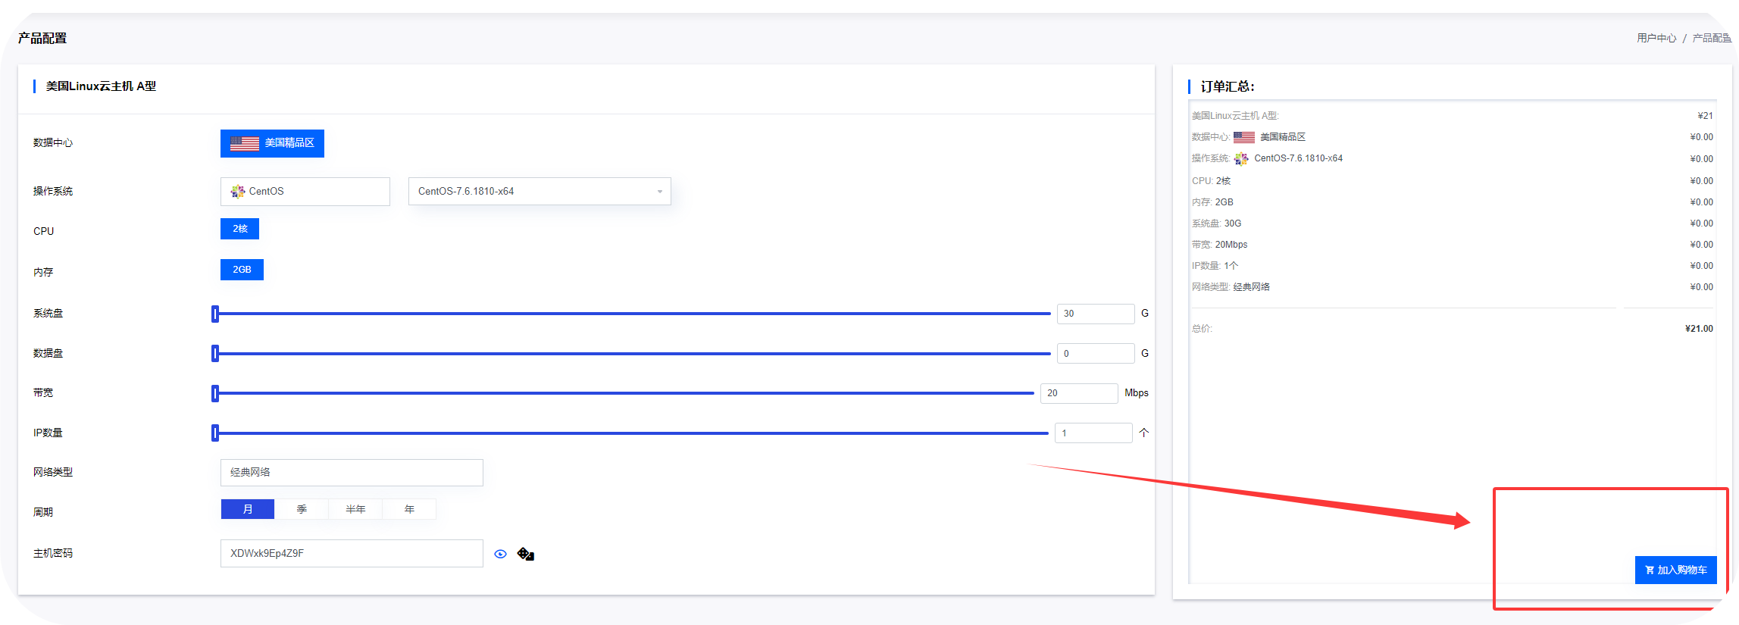The image size is (1739, 625).
Task: Click the eye icon to show password
Action: point(500,554)
